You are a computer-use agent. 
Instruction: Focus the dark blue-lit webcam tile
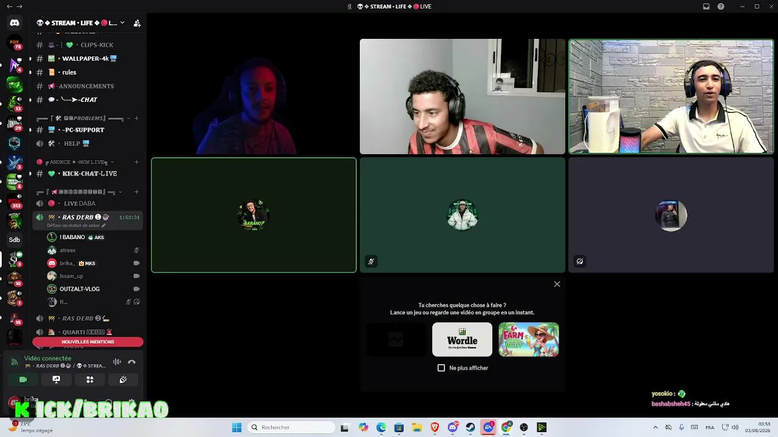[x=254, y=97]
